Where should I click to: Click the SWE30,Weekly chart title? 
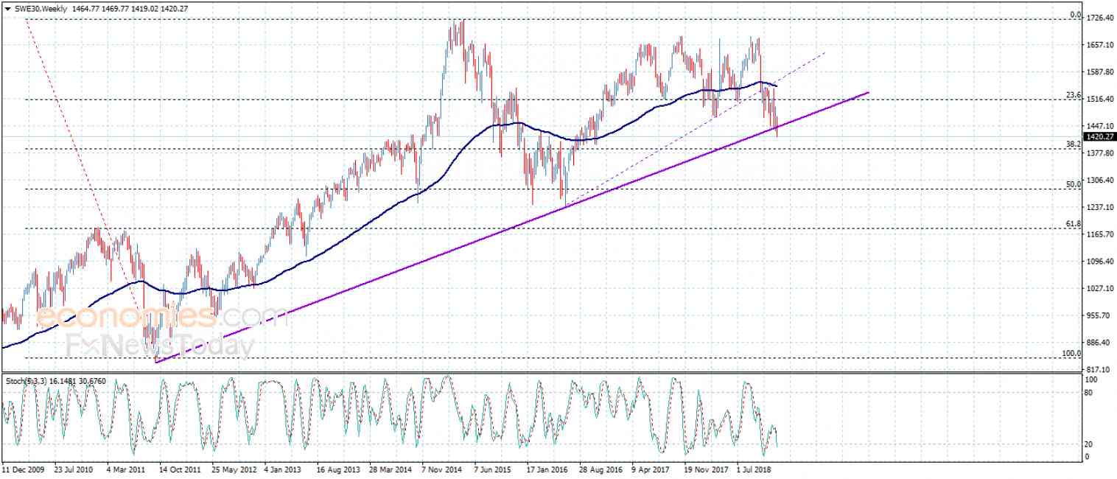pyautogui.click(x=40, y=8)
